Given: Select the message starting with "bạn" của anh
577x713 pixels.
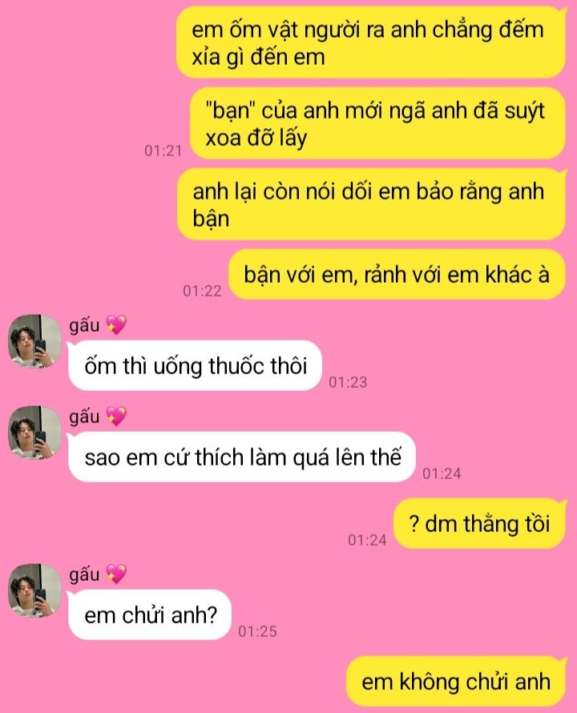Looking at the screenshot, I should [377, 123].
